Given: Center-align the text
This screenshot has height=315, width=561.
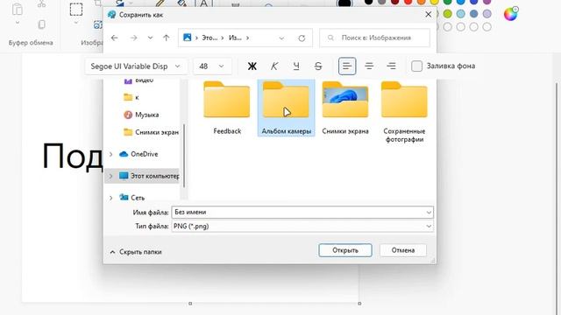Looking at the screenshot, I should (369, 66).
